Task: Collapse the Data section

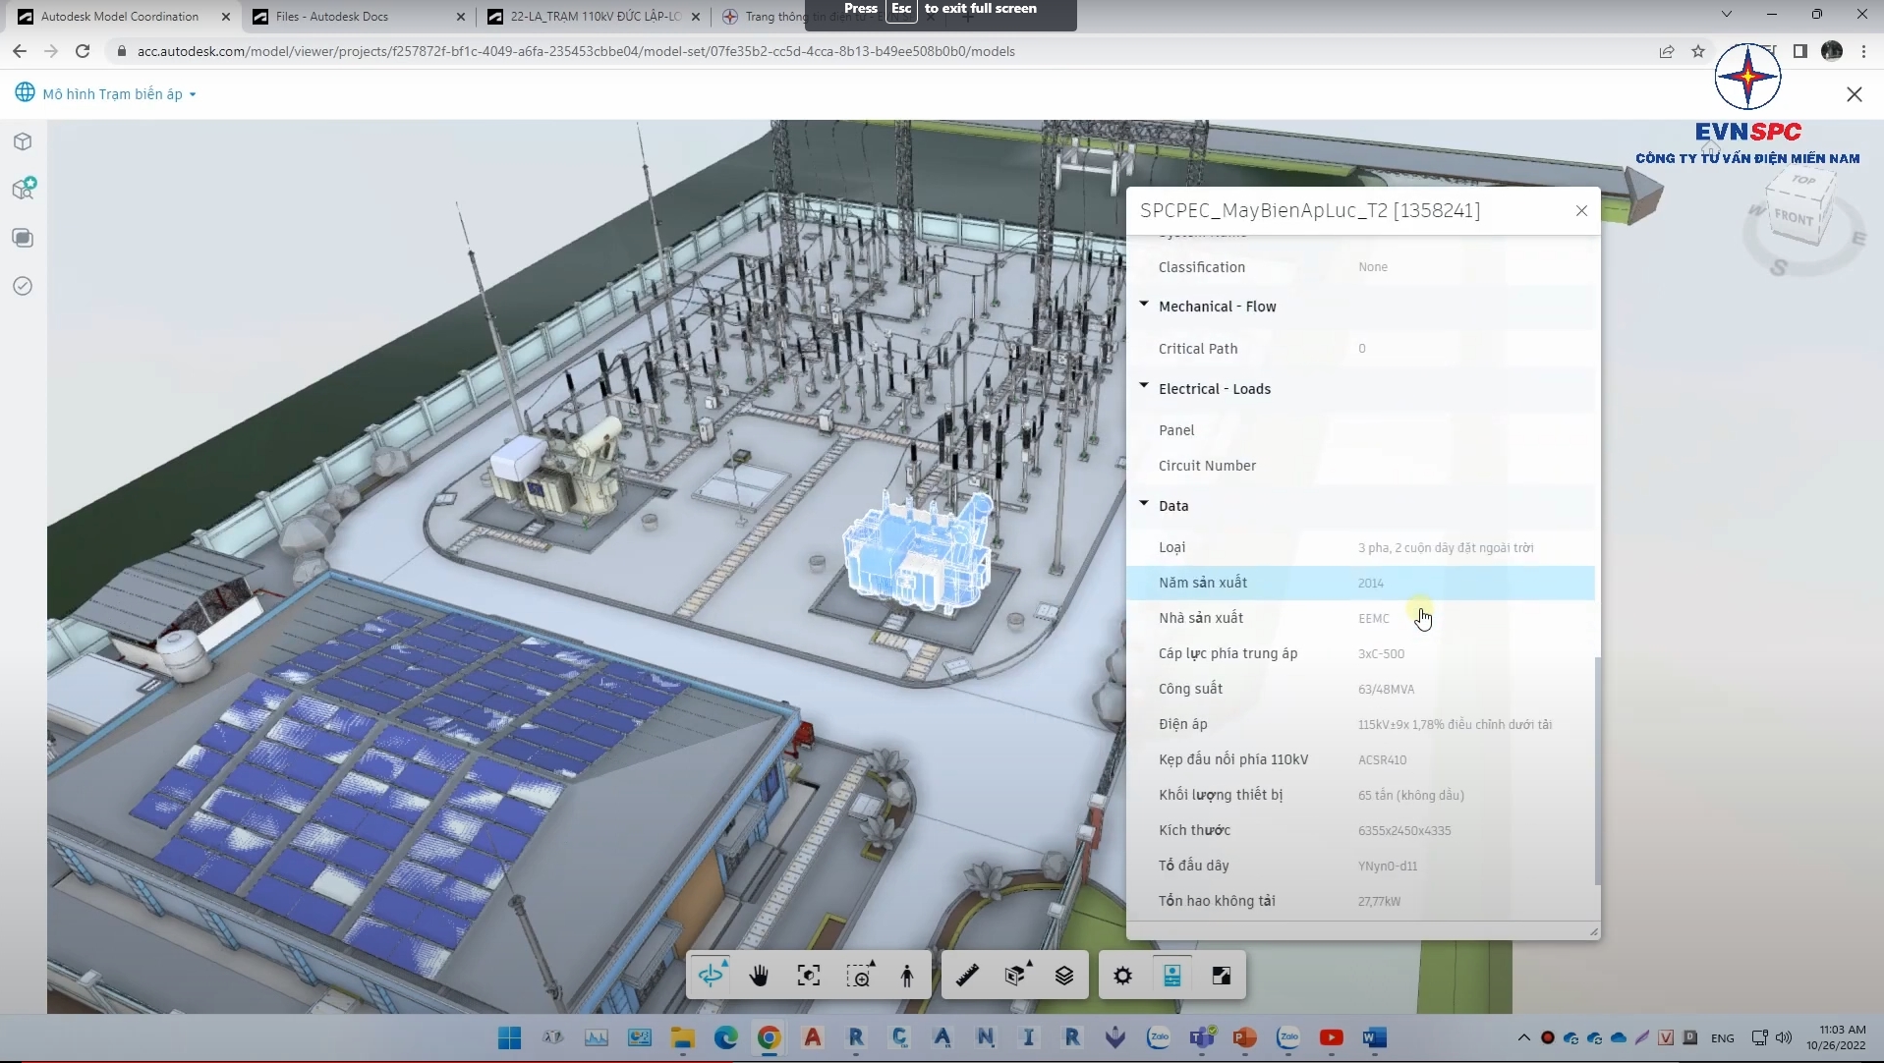Action: [1144, 504]
